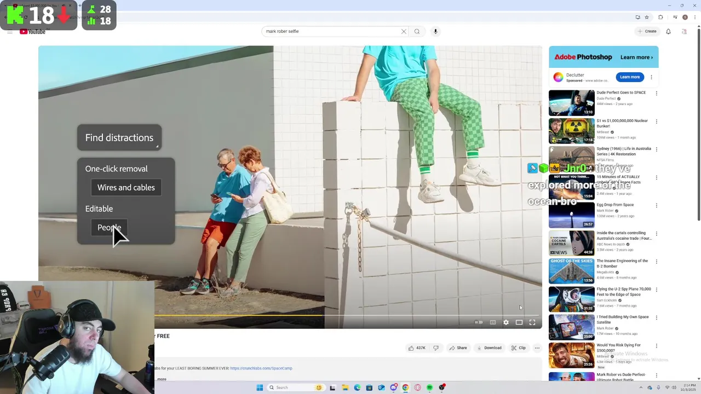
Task: Click the Share button
Action: tap(458, 348)
